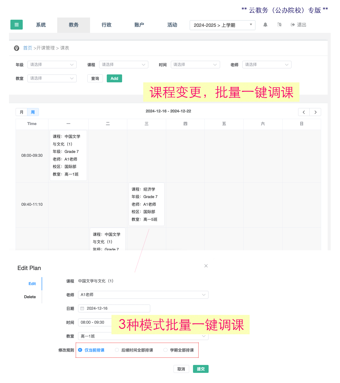Click the 09:40-11:10 time slot label
Viewport: 340px width, 383px height.
(x=32, y=204)
